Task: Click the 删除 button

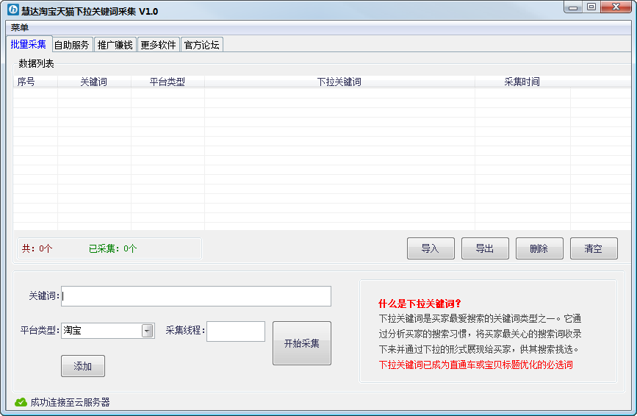Action: point(539,248)
